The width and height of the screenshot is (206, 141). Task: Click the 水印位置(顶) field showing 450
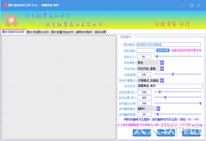click(145, 98)
